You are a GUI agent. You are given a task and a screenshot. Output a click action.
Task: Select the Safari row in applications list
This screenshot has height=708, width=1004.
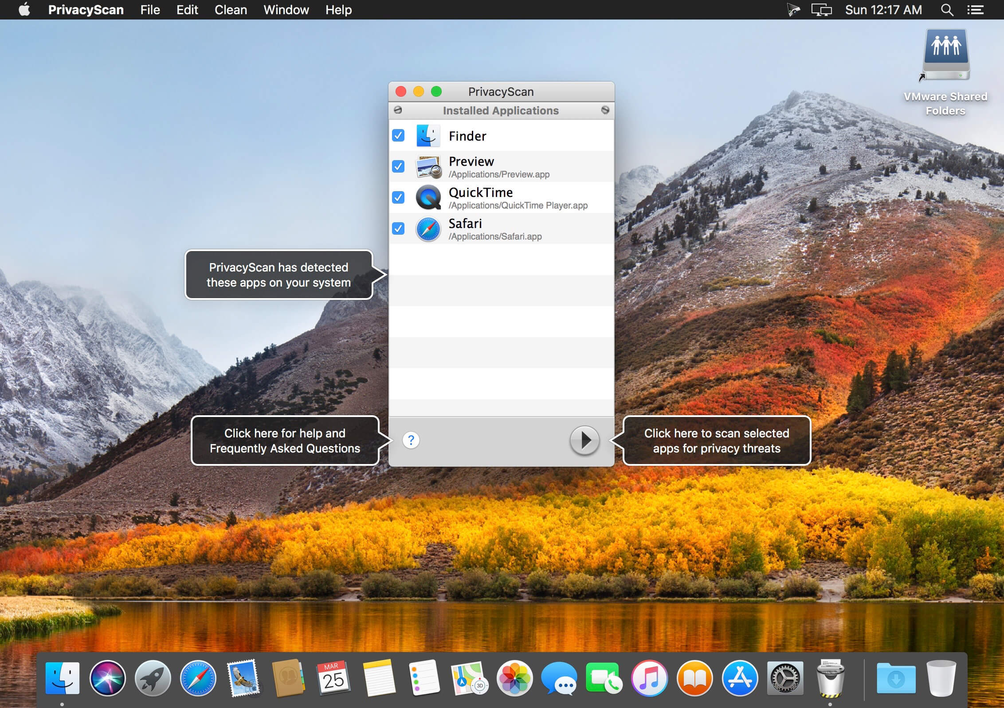[501, 228]
